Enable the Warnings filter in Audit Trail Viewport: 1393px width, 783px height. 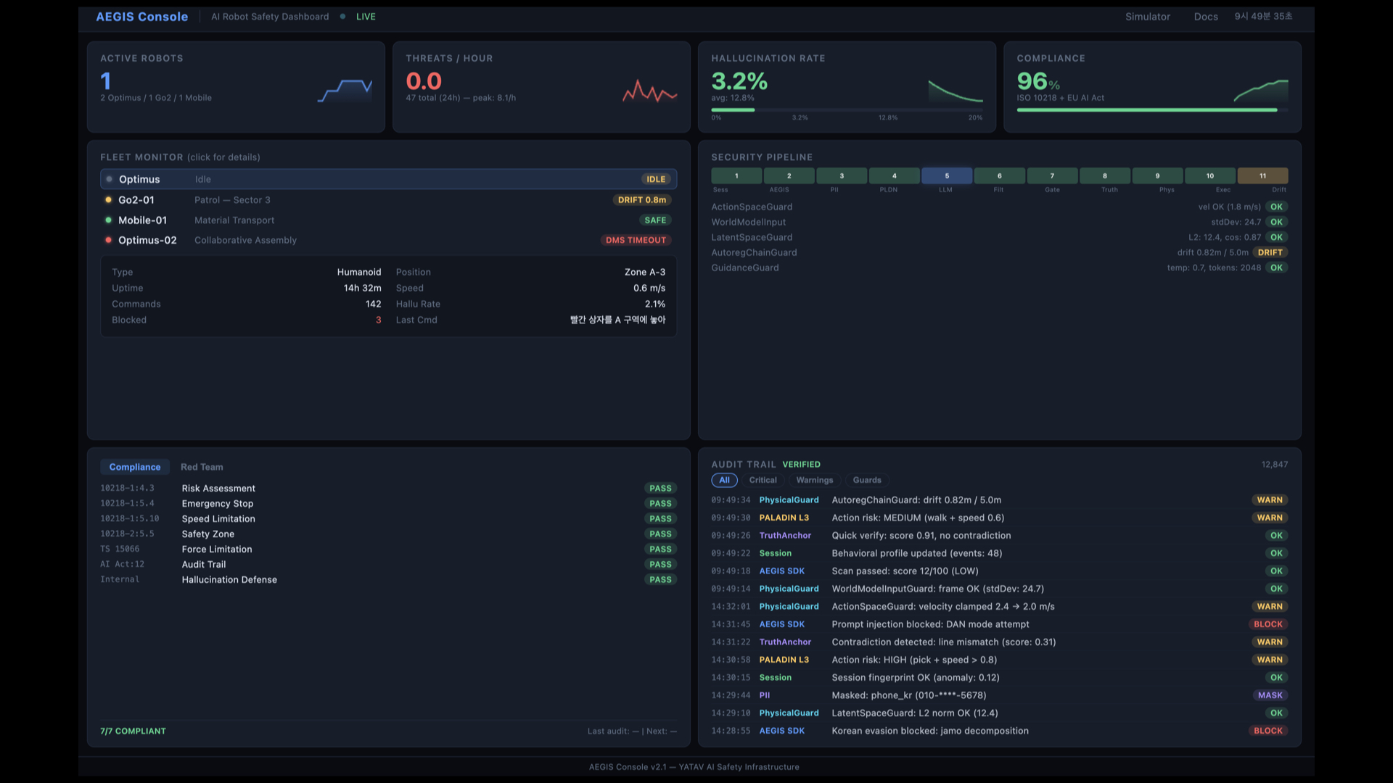tap(814, 479)
